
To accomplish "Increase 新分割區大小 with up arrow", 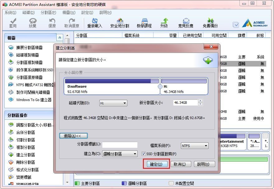I will tap(200, 101).
